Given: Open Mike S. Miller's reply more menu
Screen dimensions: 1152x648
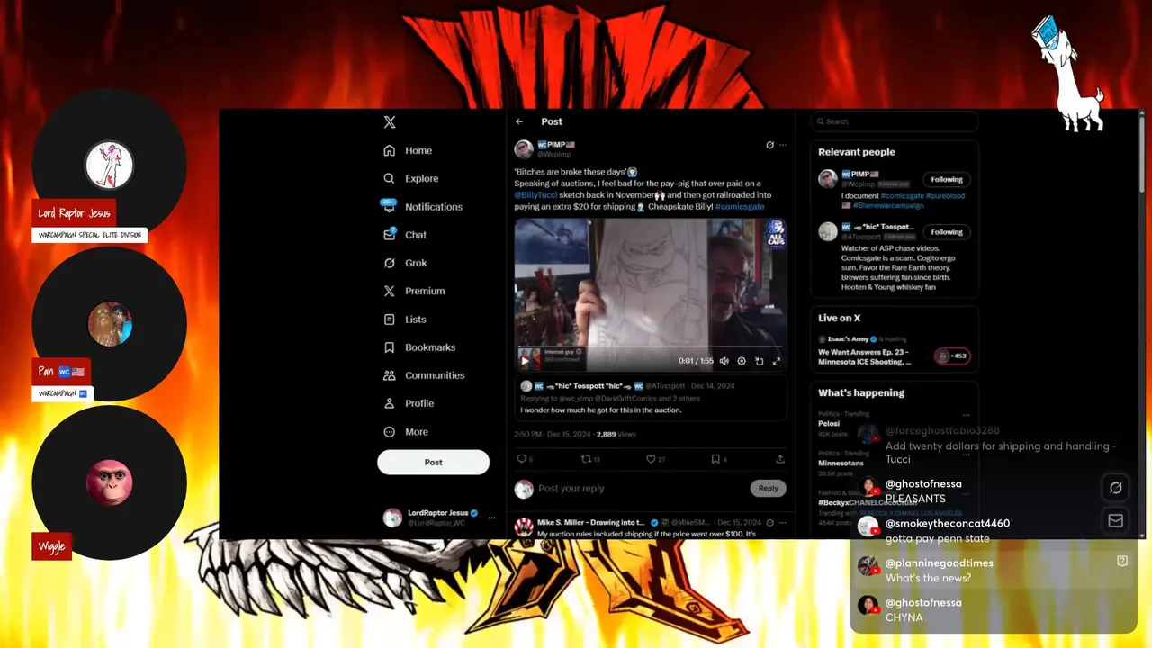Looking at the screenshot, I should pyautogui.click(x=783, y=522).
